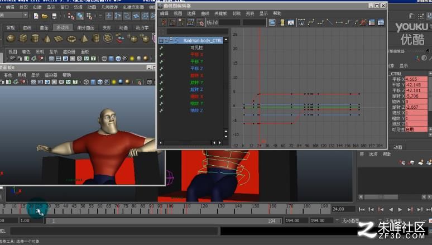The width and height of the screenshot is (432, 245).
Task: Click the current frame field showing 24.00
Action: tap(343, 209)
